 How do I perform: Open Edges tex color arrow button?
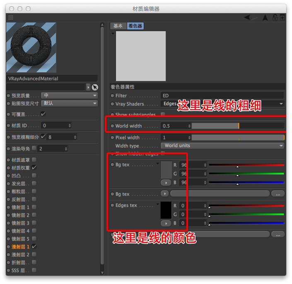(166, 223)
